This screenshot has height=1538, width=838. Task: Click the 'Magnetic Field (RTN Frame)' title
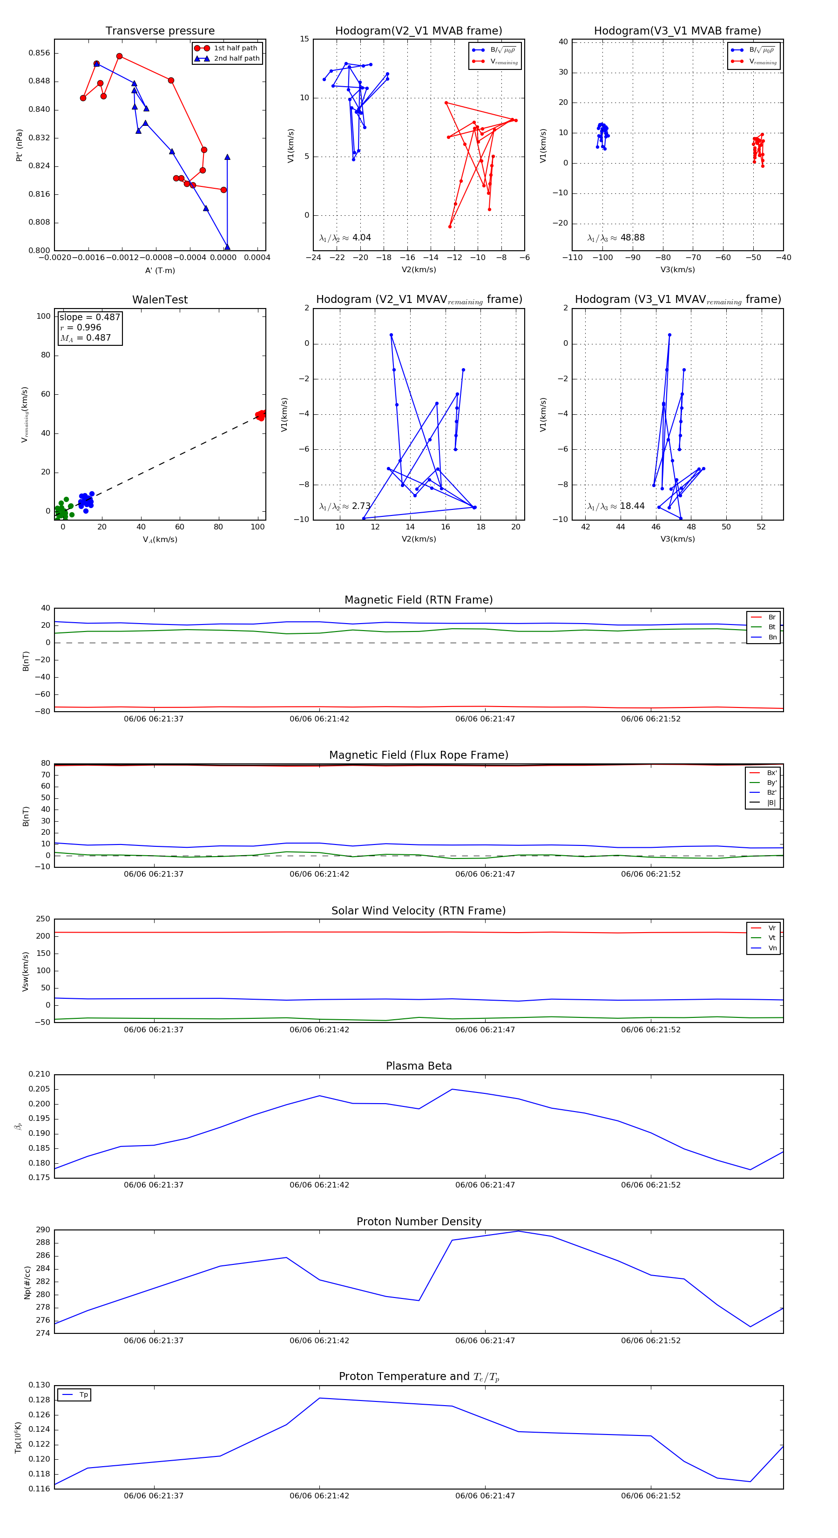[x=419, y=600]
